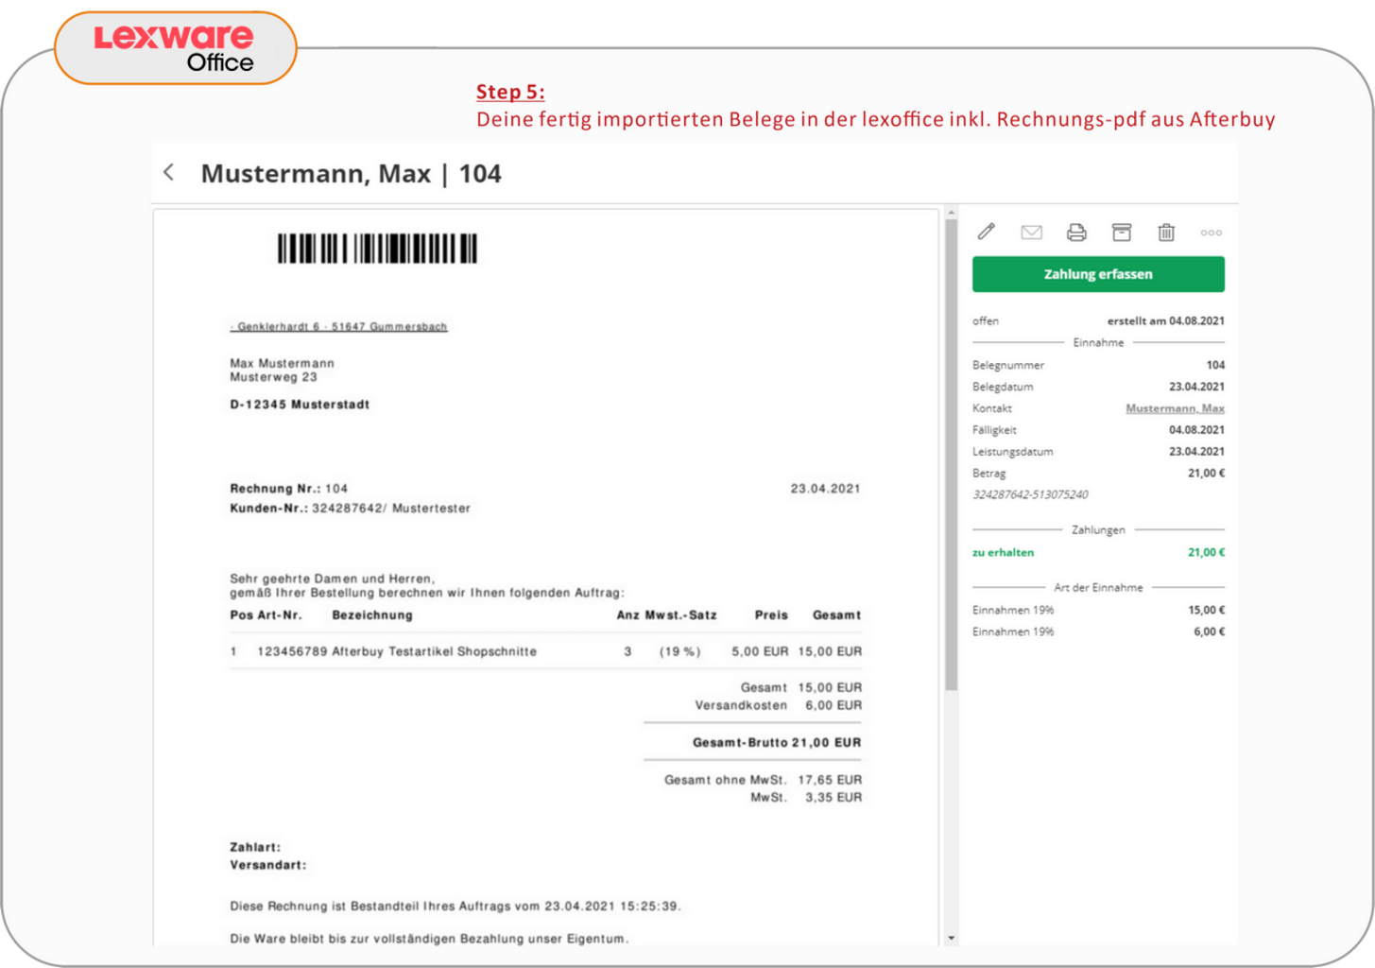Screen dimensions: 1375x968
Task: Click the pencil edit icon
Action: [x=986, y=232]
